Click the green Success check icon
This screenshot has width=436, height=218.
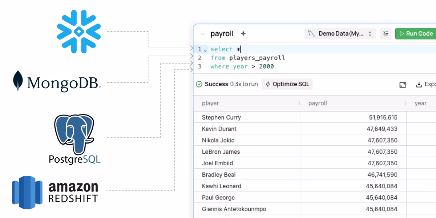pyautogui.click(x=199, y=84)
